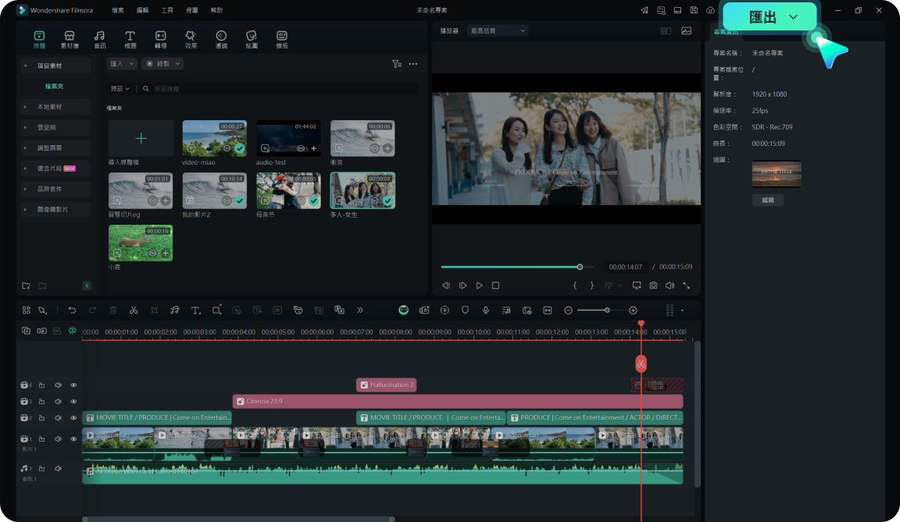Click the timeline zoom slider handle
Viewport: 900px width, 522px height.
click(x=607, y=310)
